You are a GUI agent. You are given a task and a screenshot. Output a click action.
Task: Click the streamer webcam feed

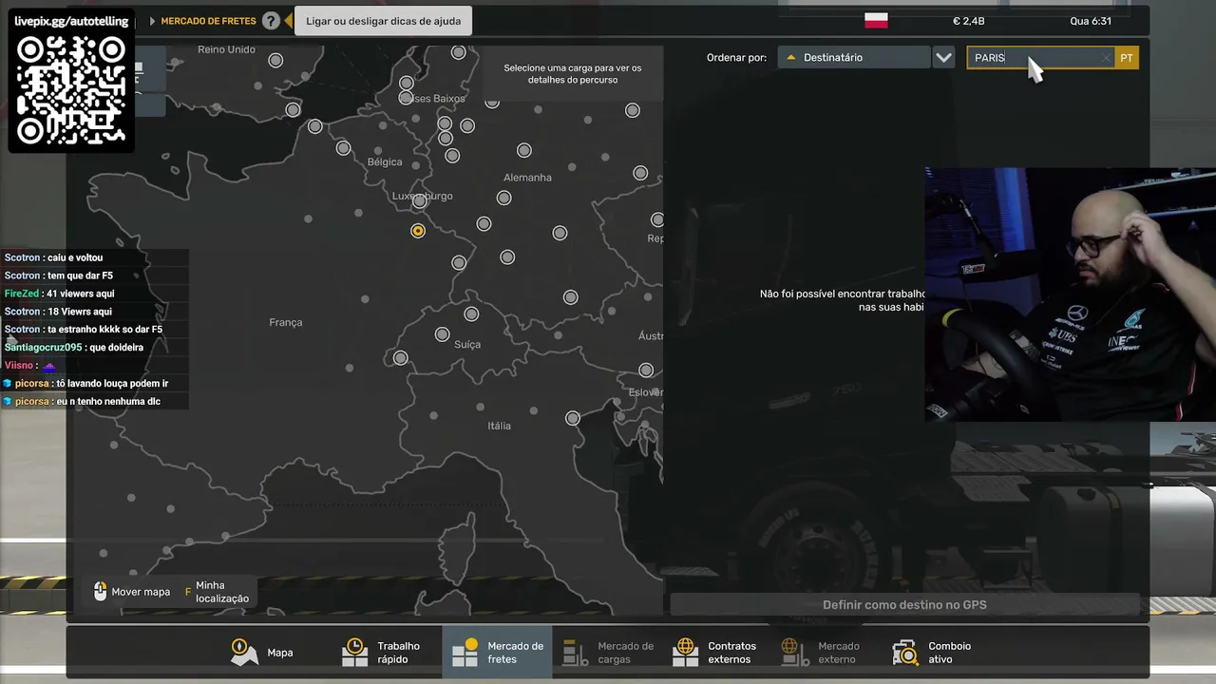click(x=1070, y=294)
